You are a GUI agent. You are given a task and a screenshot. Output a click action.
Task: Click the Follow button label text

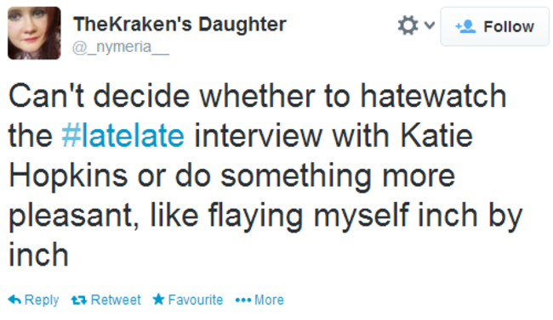tap(509, 27)
